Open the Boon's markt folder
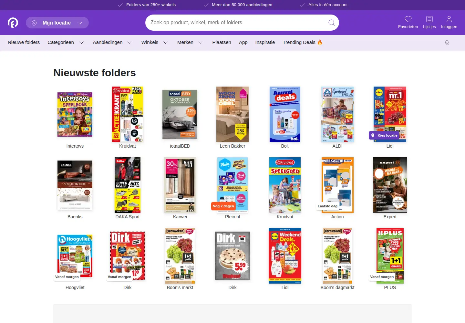The width and height of the screenshot is (465, 323). [x=180, y=256]
